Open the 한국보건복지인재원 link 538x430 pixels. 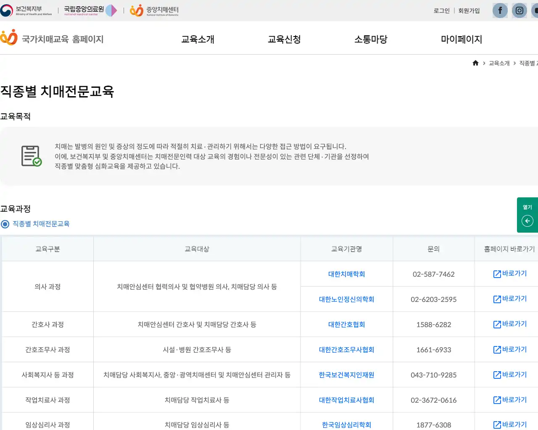click(x=346, y=375)
